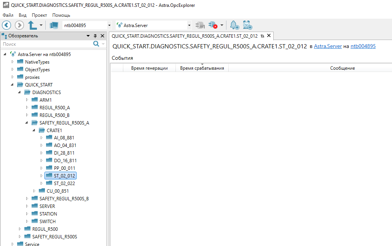Click the Поиск search field
The image size is (392, 246).
coord(46,44)
